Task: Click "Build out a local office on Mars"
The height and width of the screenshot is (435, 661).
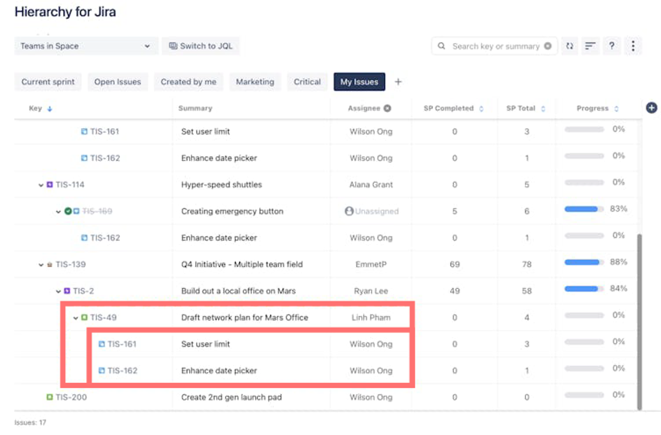Action: (238, 291)
